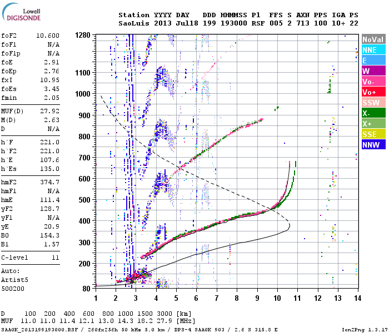The image size is (389, 333).
Task: Click the 5 MHz frequency axis label
Action: tap(176, 298)
